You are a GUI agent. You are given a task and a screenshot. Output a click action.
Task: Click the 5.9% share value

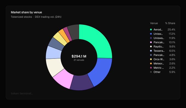[x=172, y=72]
